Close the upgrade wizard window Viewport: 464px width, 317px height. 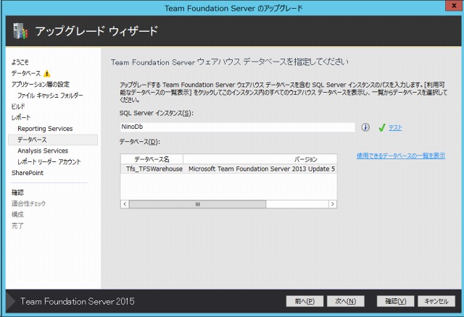[454, 6]
